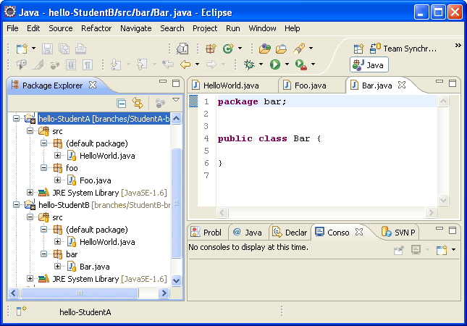This screenshot has height=326, width=467.
Task: Open the Package Explorer view menu arrow
Action: [x=175, y=101]
